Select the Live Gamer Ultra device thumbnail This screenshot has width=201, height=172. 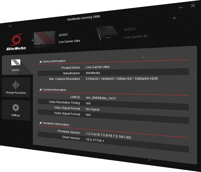coord(44,38)
